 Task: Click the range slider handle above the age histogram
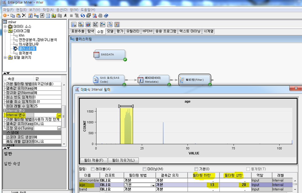point(126,106)
